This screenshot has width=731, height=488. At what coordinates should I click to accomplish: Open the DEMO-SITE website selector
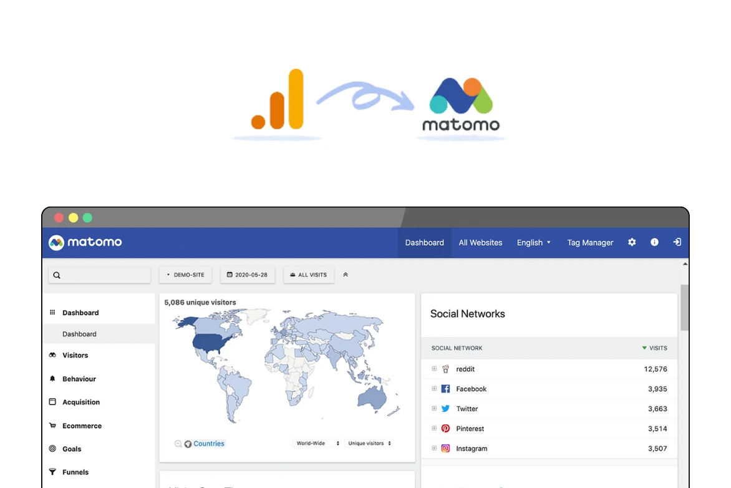[x=185, y=274]
